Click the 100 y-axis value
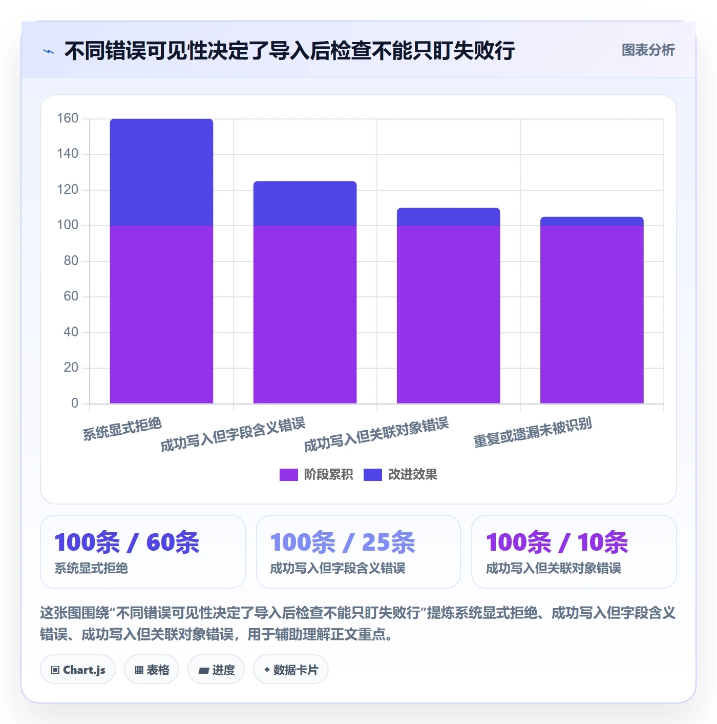 click(68, 225)
